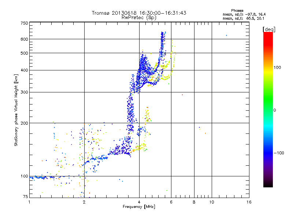Viewport: 293px width, 220px height.
Task: Click the 'mean, sd,O: -97.8, 16.4' text
Action: coord(244,14)
